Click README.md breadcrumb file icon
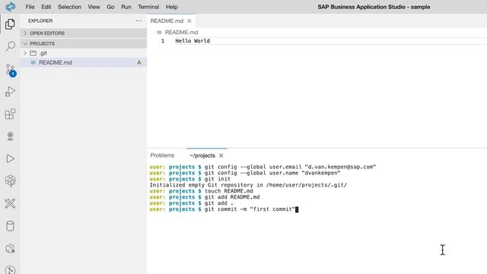 click(159, 32)
